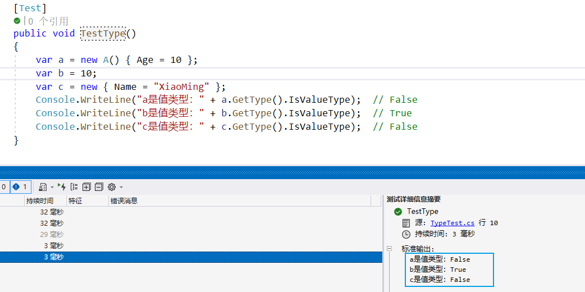This screenshot has height=292, width=585.
Task: Toggle run tests after build lightning icon
Action: (62, 186)
